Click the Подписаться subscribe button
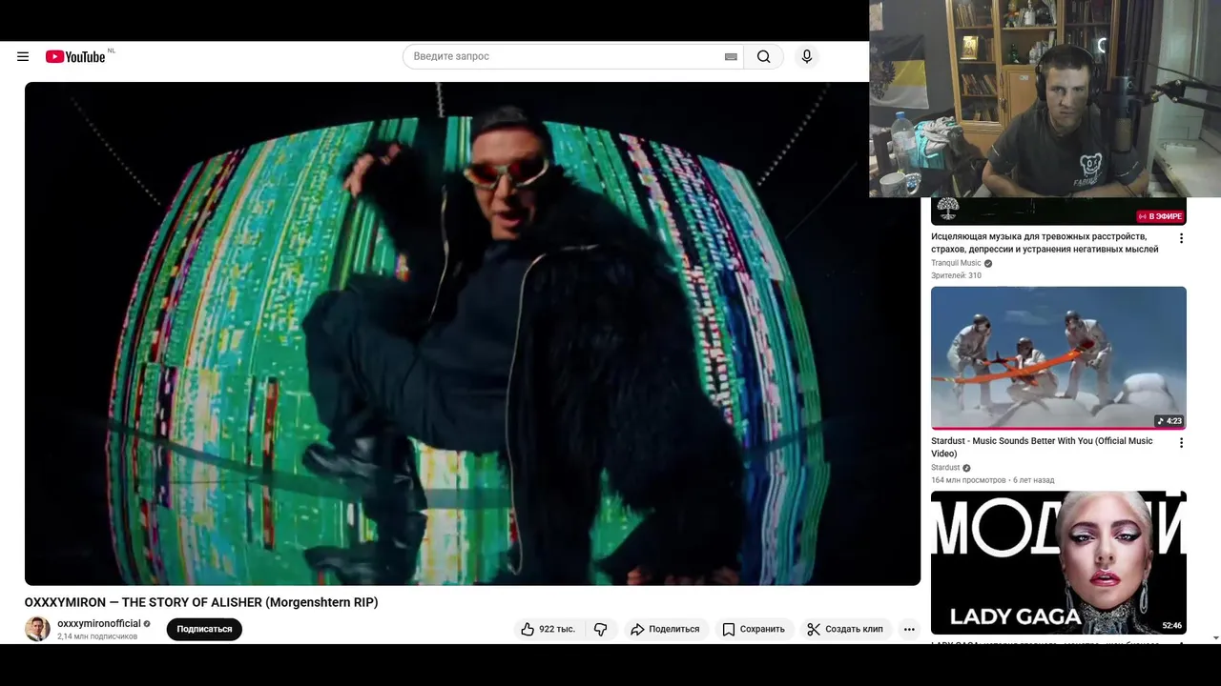Screen dimensions: 1221x686 pos(204,629)
